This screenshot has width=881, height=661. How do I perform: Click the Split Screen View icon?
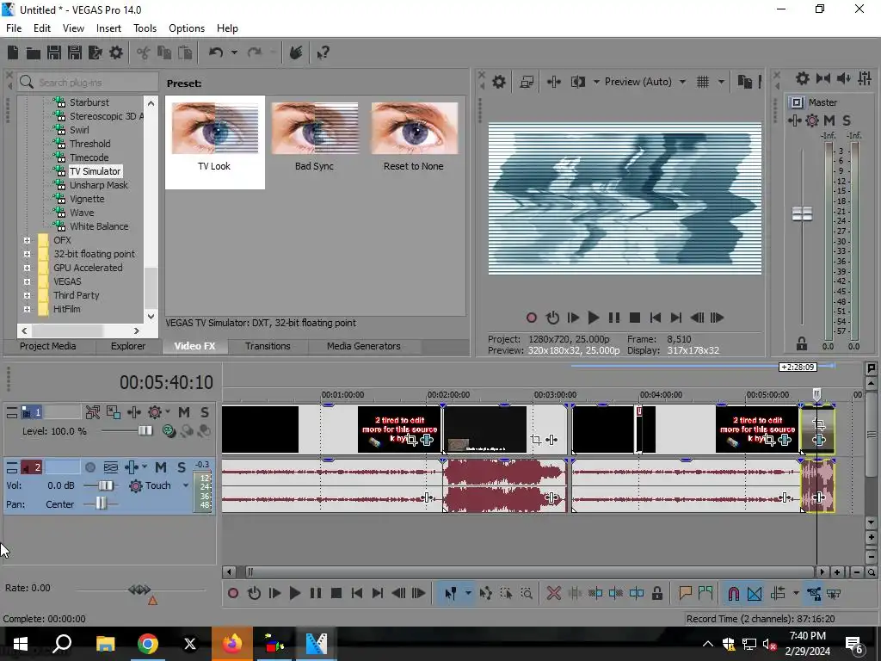(577, 82)
